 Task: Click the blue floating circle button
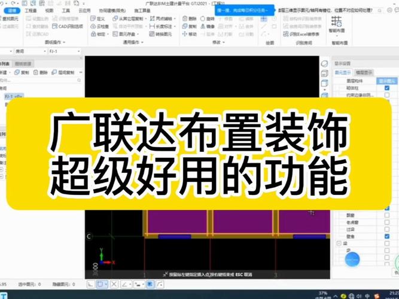(x=352, y=260)
